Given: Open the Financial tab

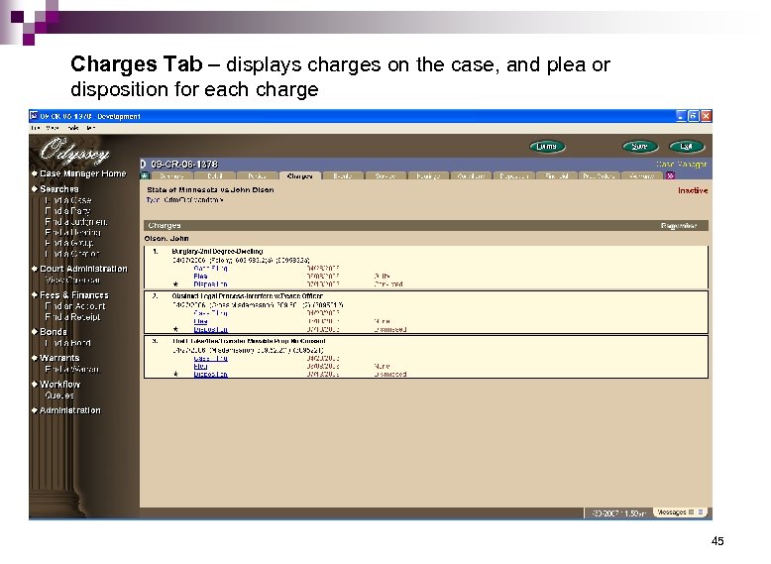Looking at the screenshot, I should pyautogui.click(x=557, y=175).
